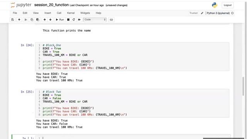Click into the Block Two code cell
Viewport: 247px width, 139px height.
(x=132, y=103)
